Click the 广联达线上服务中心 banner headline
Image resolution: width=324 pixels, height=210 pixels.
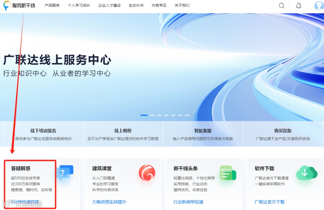pyautogui.click(x=57, y=60)
